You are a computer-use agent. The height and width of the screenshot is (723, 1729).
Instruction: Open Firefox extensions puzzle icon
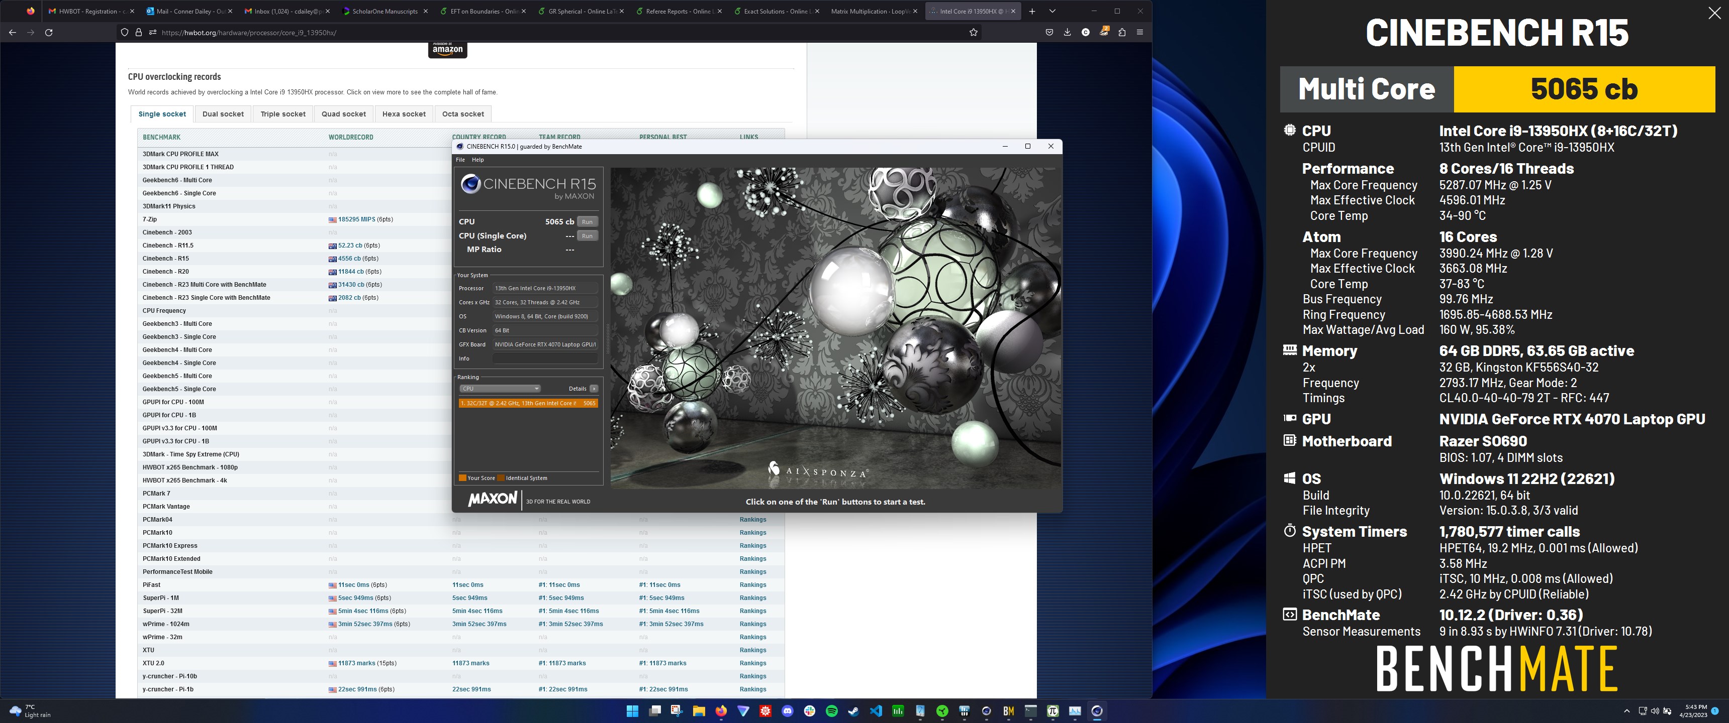1121,32
